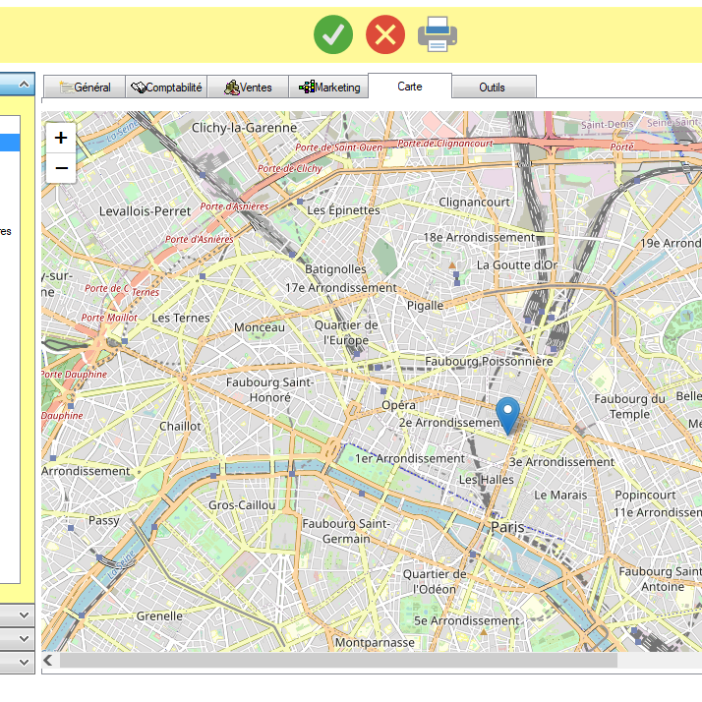Click the green checkmark to validate
Screen dimensions: 702x702
[333, 35]
